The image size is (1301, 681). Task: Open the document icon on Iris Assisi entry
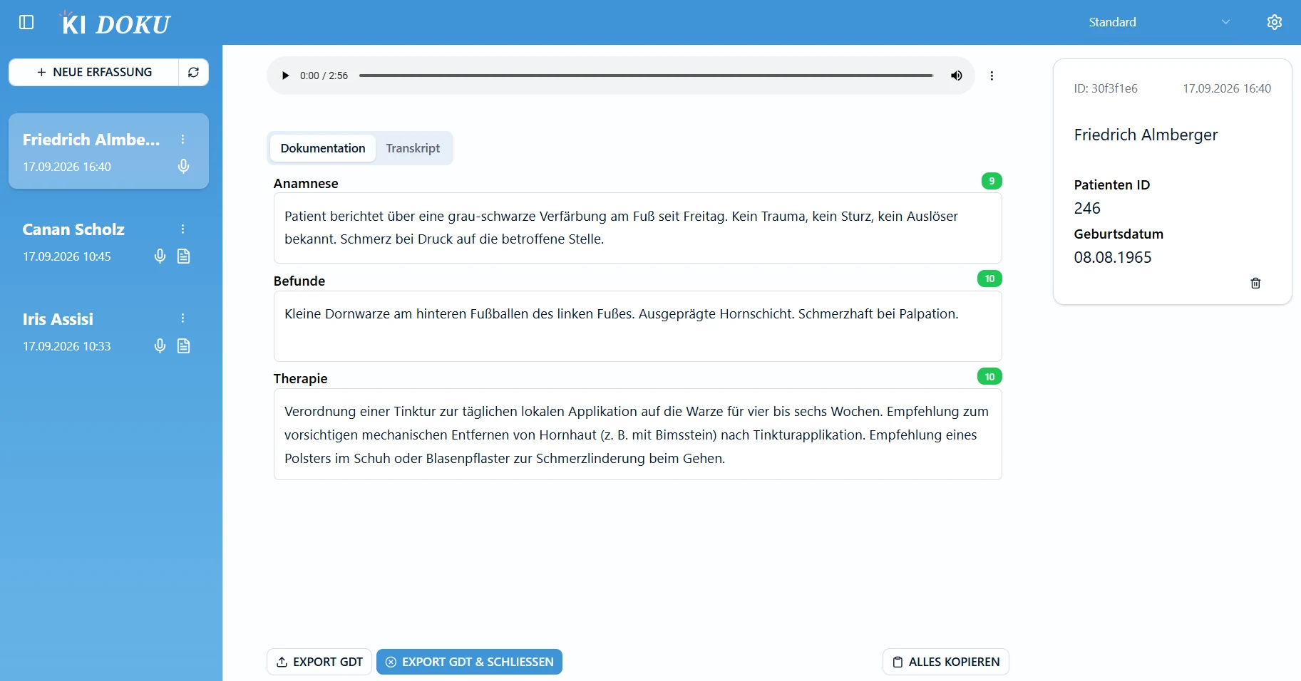[x=183, y=345]
